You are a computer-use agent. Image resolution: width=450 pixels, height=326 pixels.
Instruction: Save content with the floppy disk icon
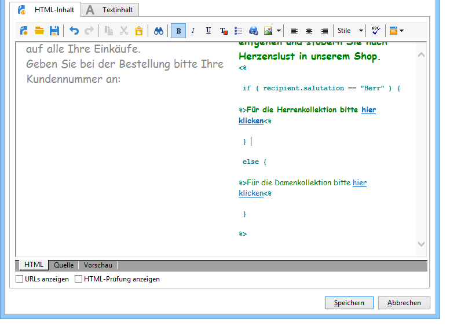tap(54, 31)
